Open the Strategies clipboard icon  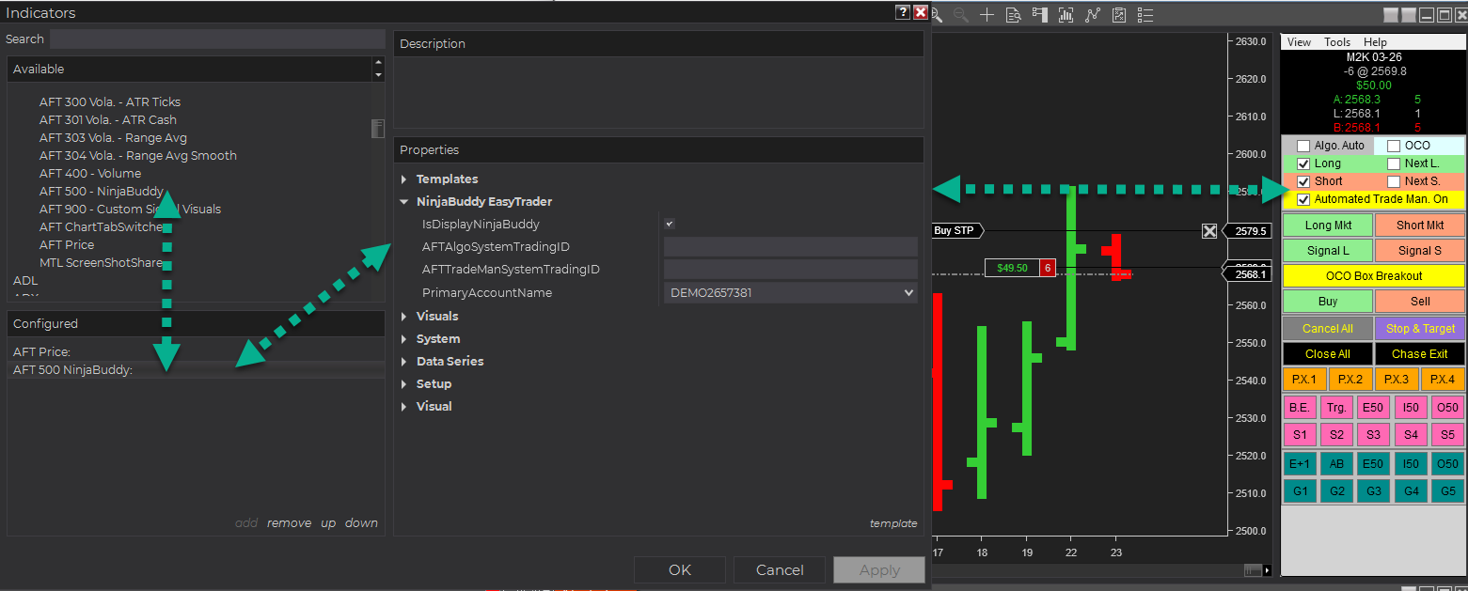[1118, 14]
